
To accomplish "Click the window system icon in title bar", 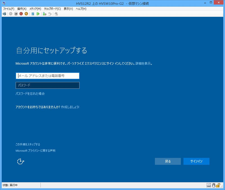I will click(4, 3).
